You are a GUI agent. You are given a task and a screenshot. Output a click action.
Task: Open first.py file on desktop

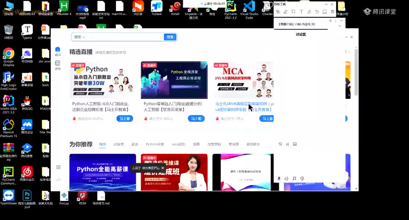(x=64, y=197)
